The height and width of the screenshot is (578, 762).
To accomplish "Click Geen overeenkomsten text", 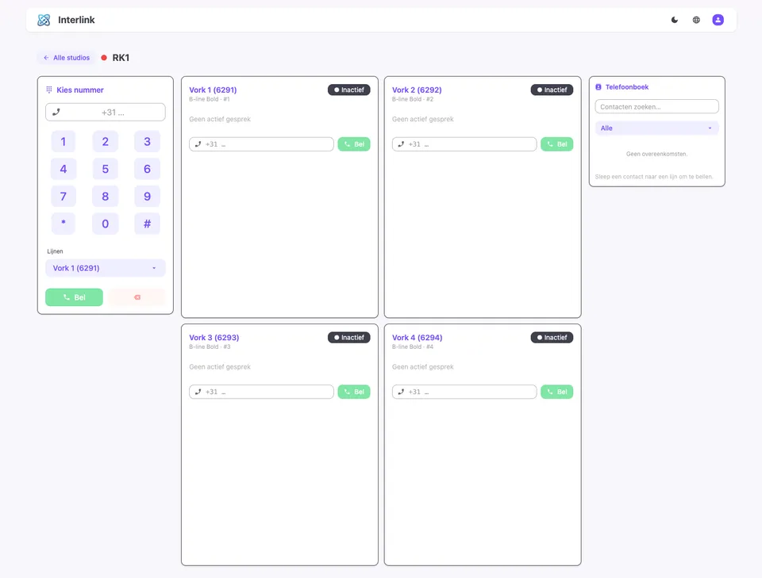I will click(x=656, y=154).
